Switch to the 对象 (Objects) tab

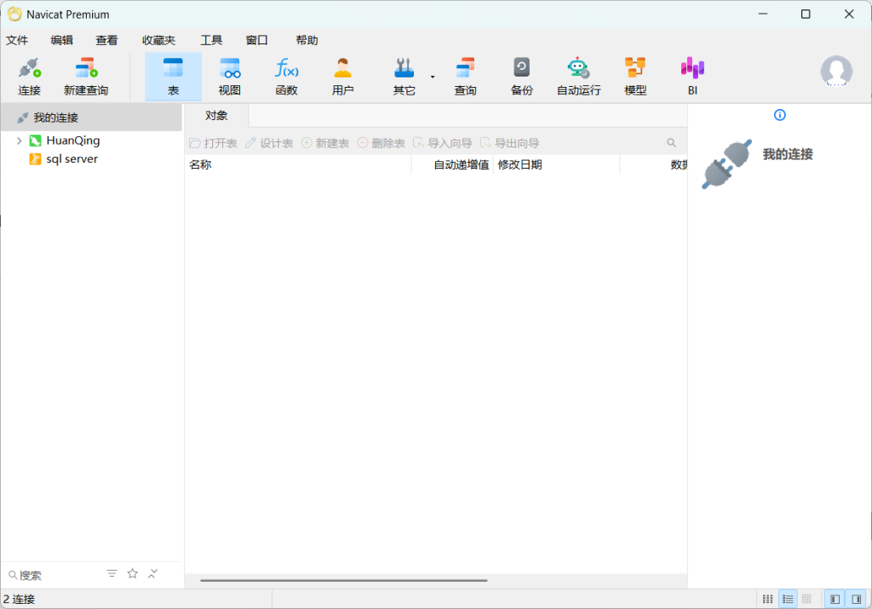click(x=215, y=115)
